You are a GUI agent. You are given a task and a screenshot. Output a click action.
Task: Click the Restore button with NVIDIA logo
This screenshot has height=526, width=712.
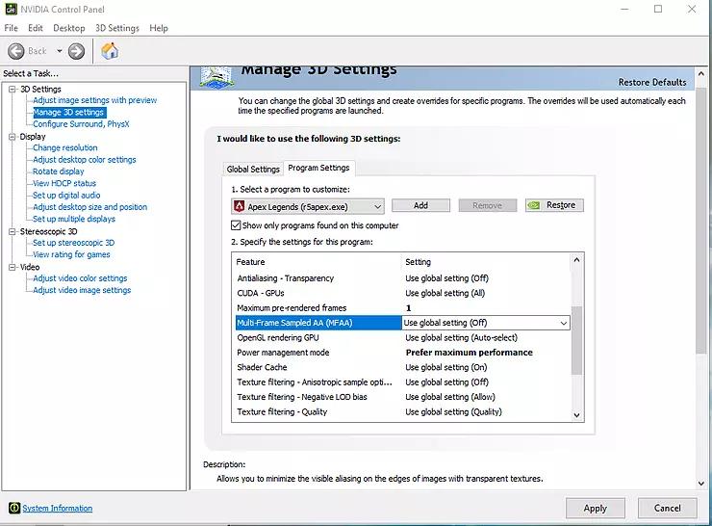coord(554,205)
